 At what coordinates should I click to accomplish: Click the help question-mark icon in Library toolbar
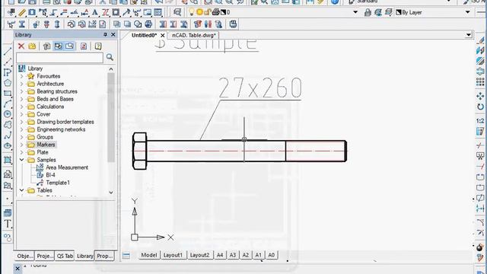click(98, 46)
